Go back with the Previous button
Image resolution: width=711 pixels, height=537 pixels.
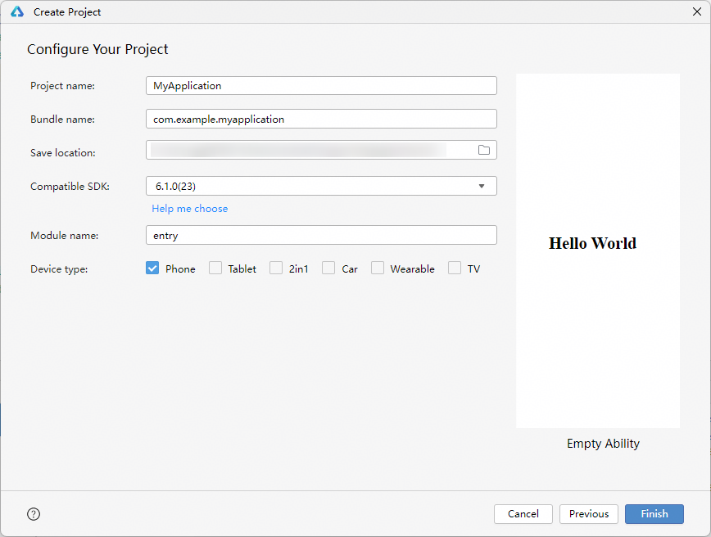pyautogui.click(x=589, y=514)
